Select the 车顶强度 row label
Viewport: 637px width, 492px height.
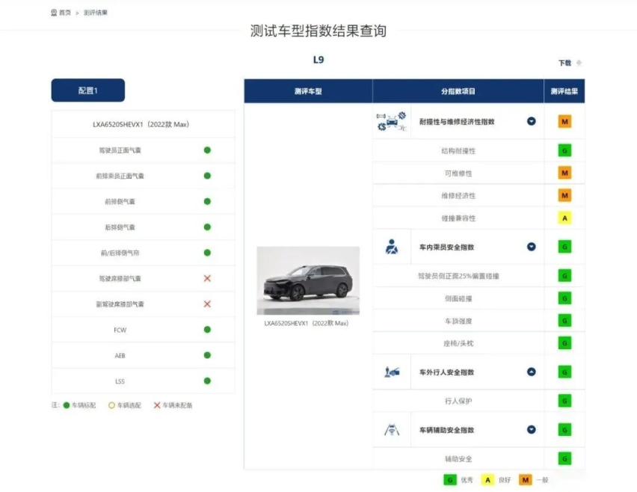click(458, 321)
